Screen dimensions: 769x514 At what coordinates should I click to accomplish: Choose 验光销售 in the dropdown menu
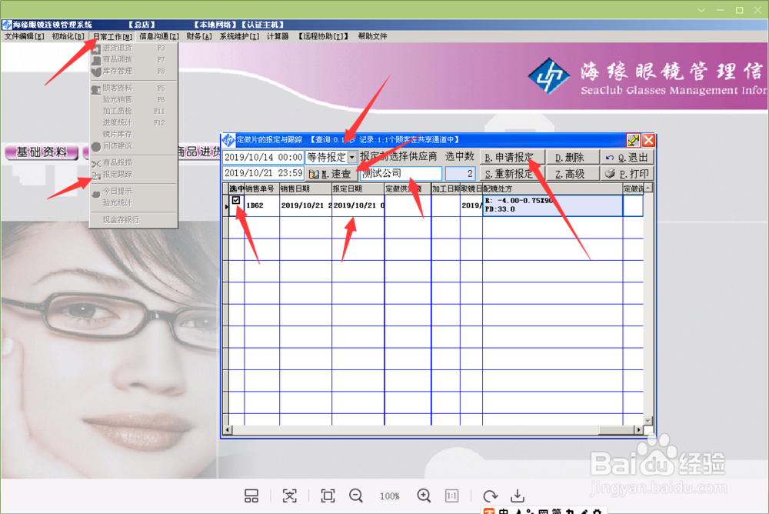point(133,100)
